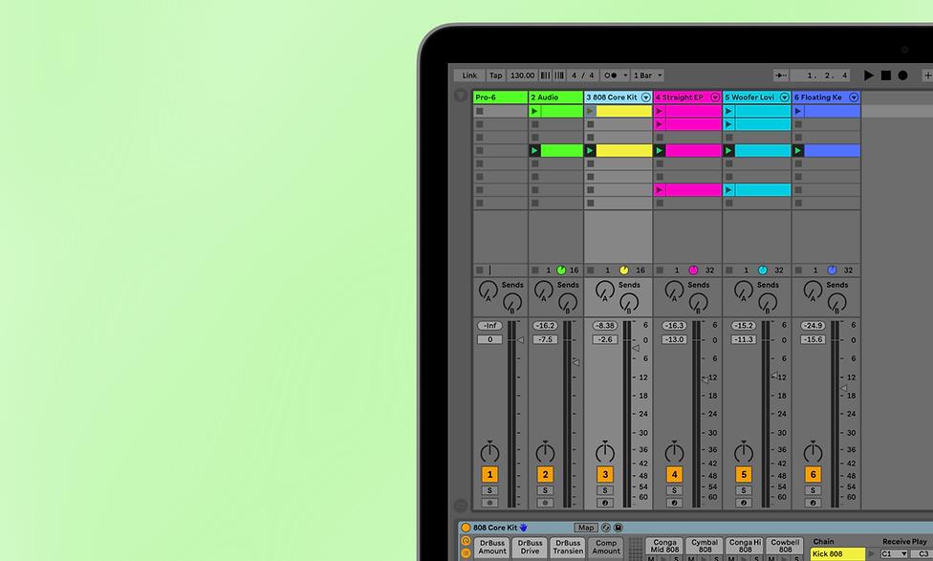The width and height of the screenshot is (933, 561).
Task: Open the record mode dropdown next to time signature
Action: (x=625, y=76)
